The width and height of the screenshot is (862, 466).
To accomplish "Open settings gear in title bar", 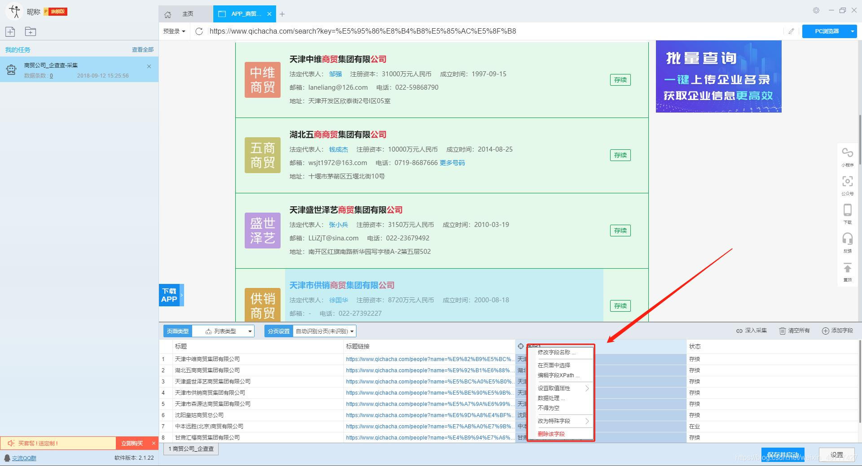I will [816, 10].
